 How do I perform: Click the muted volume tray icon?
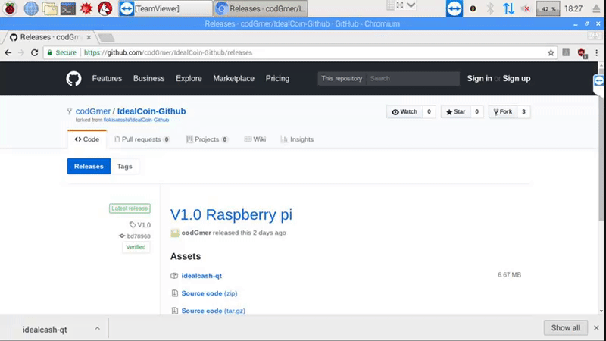pos(526,8)
